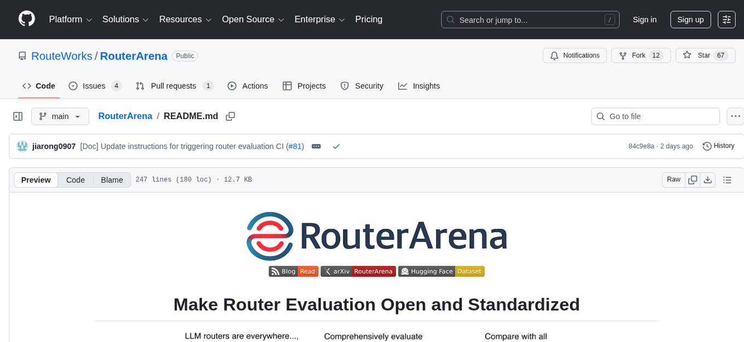Click the GitHub logo icon
The width and height of the screenshot is (744, 342).
(x=26, y=19)
